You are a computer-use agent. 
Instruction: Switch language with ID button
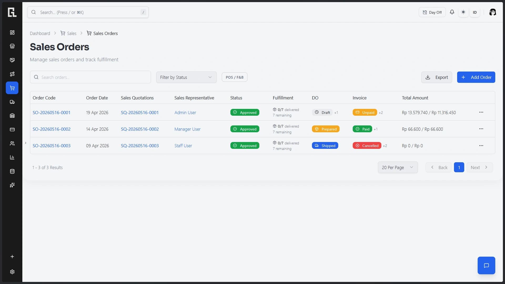coord(475,12)
